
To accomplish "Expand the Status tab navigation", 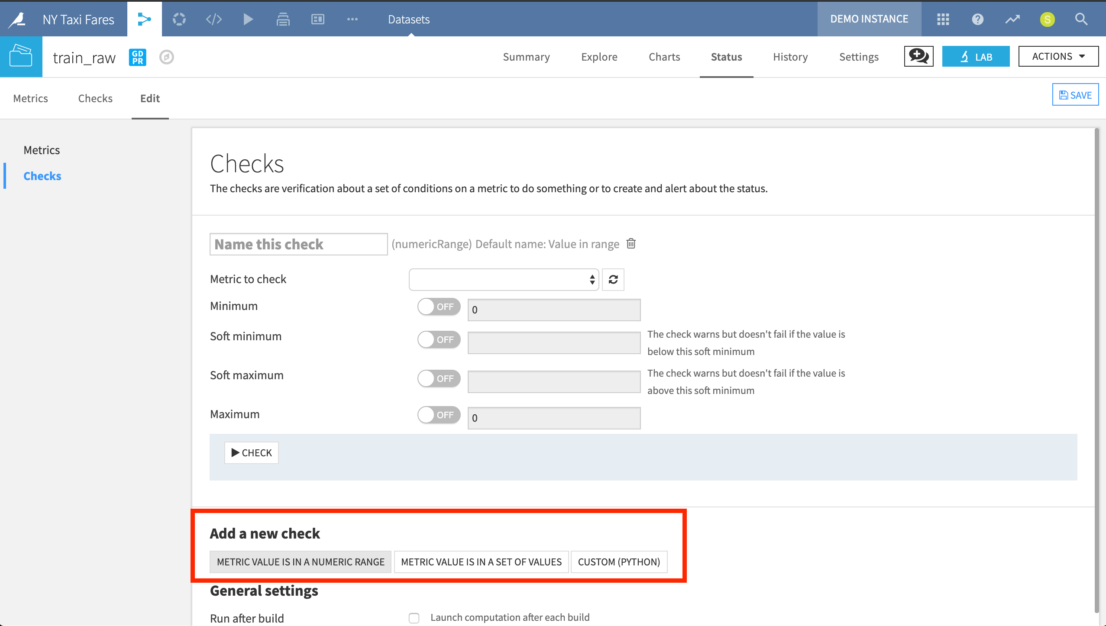I will pyautogui.click(x=725, y=57).
